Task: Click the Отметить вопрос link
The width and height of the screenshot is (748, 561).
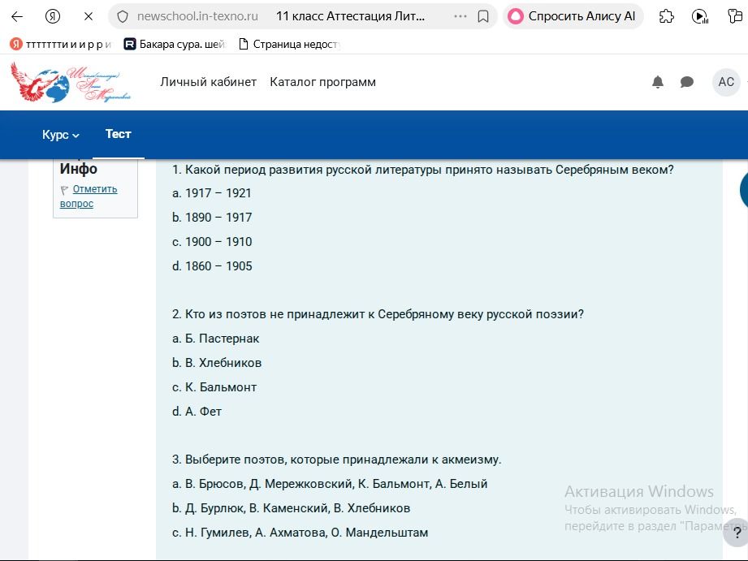Action: 89,196
